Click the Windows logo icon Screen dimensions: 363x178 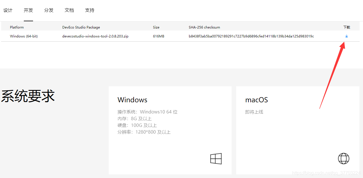tap(216, 159)
